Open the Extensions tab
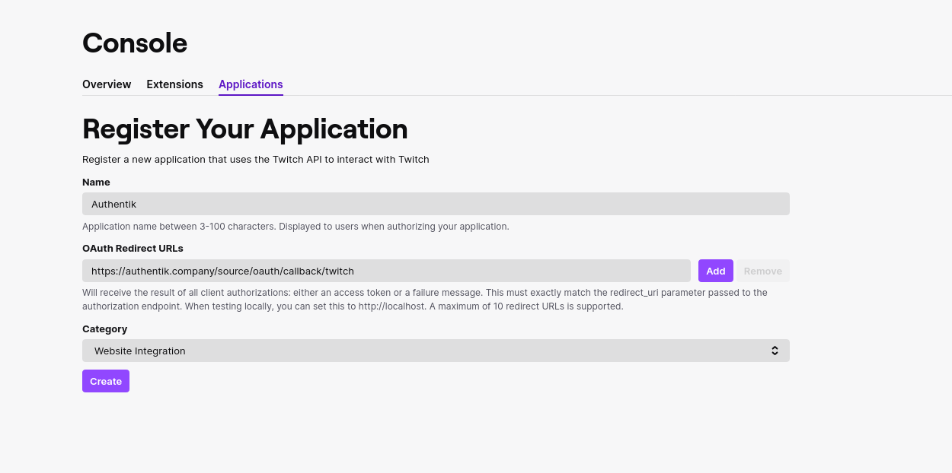952x473 pixels. point(174,84)
